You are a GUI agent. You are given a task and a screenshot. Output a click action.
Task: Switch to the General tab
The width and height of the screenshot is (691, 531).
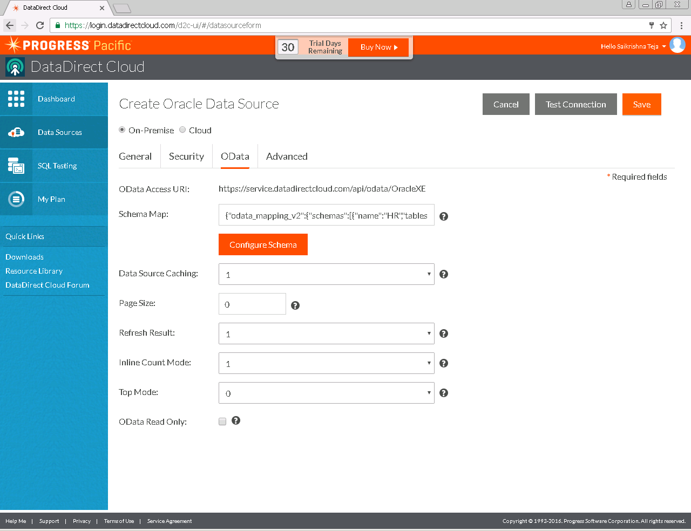coord(135,156)
